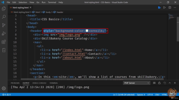Clear the Output panel contents

[x=154, y=83]
